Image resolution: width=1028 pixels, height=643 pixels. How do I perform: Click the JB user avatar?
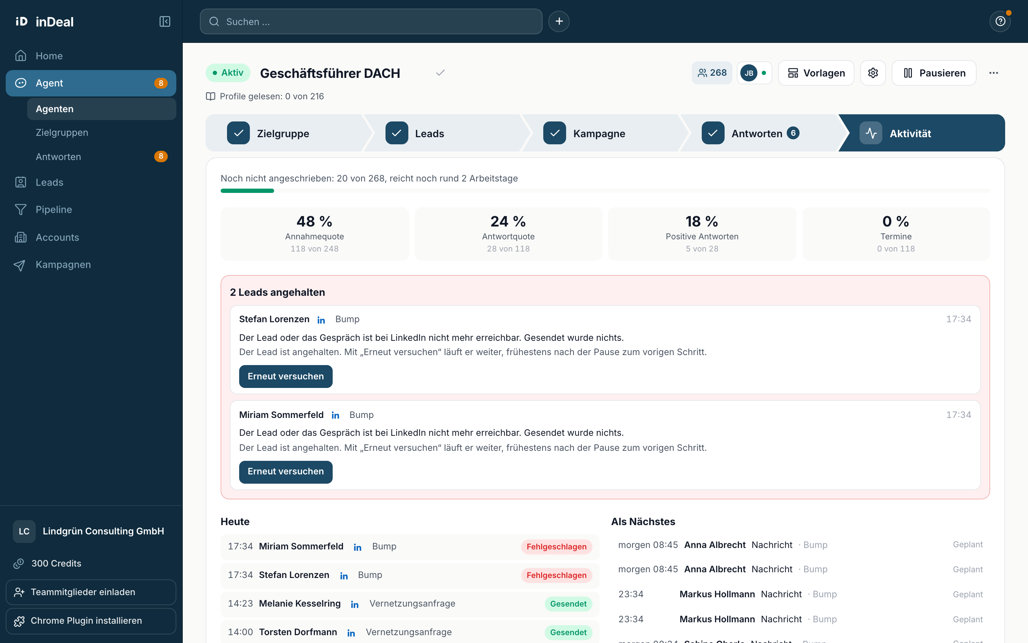(749, 73)
